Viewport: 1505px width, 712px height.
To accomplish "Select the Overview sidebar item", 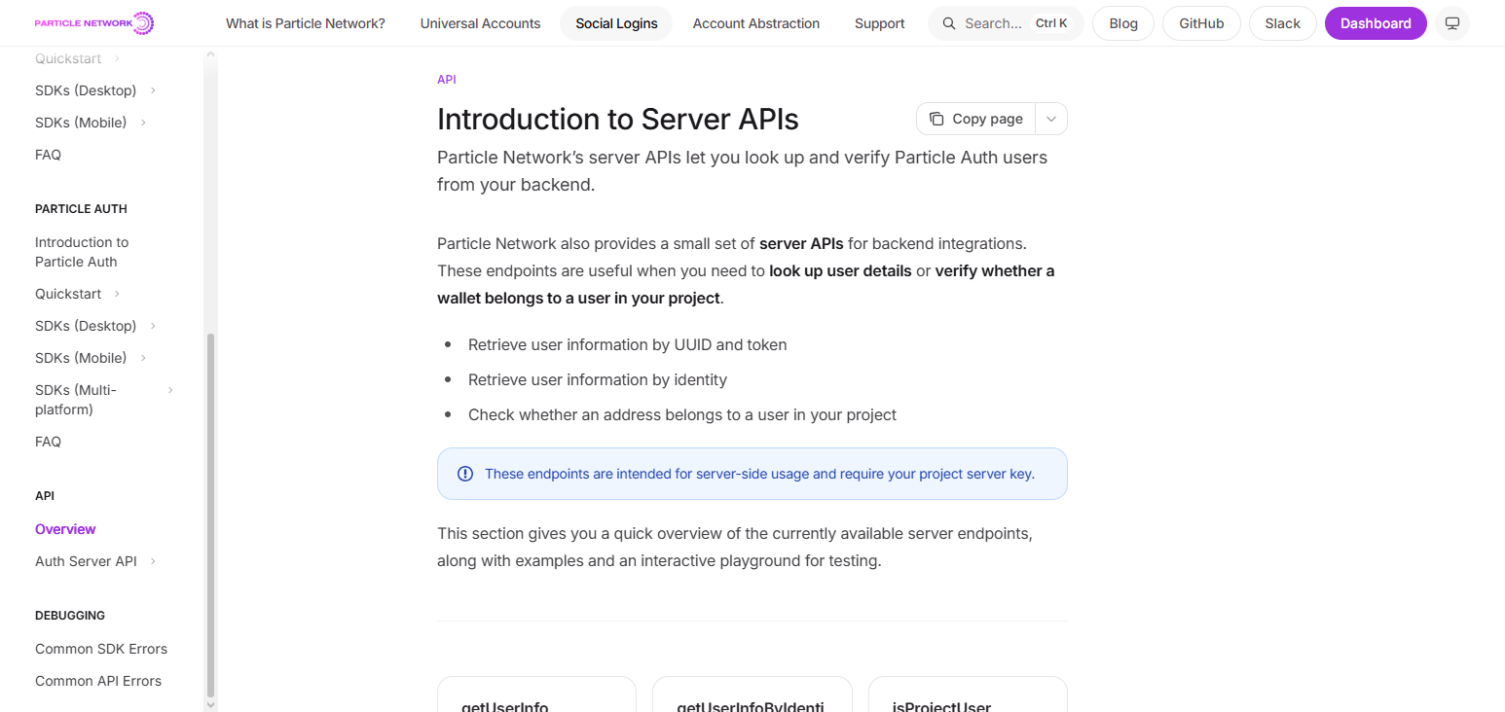I will coord(65,529).
